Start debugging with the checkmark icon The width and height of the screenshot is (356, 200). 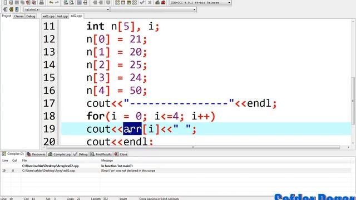pyautogui.click(x=142, y=2)
